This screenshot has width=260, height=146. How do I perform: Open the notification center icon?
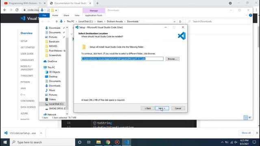(254, 142)
